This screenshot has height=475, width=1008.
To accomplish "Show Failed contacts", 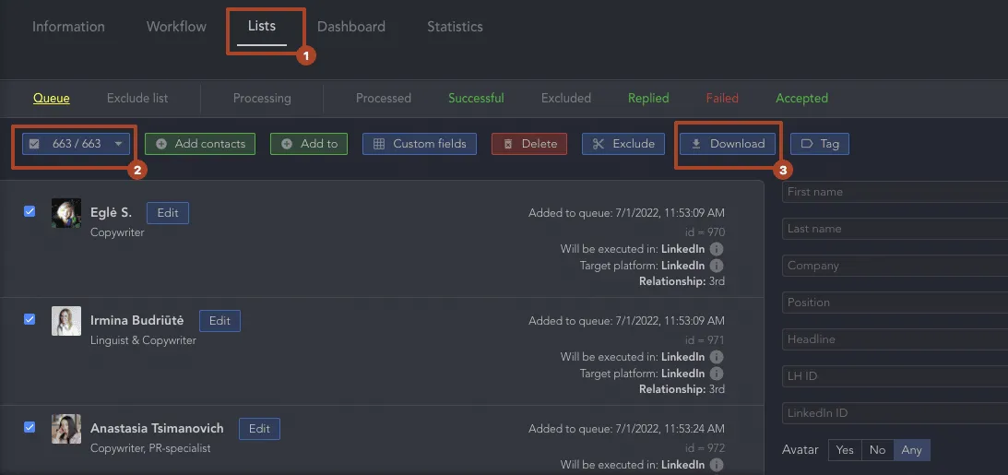I will 722,99.
